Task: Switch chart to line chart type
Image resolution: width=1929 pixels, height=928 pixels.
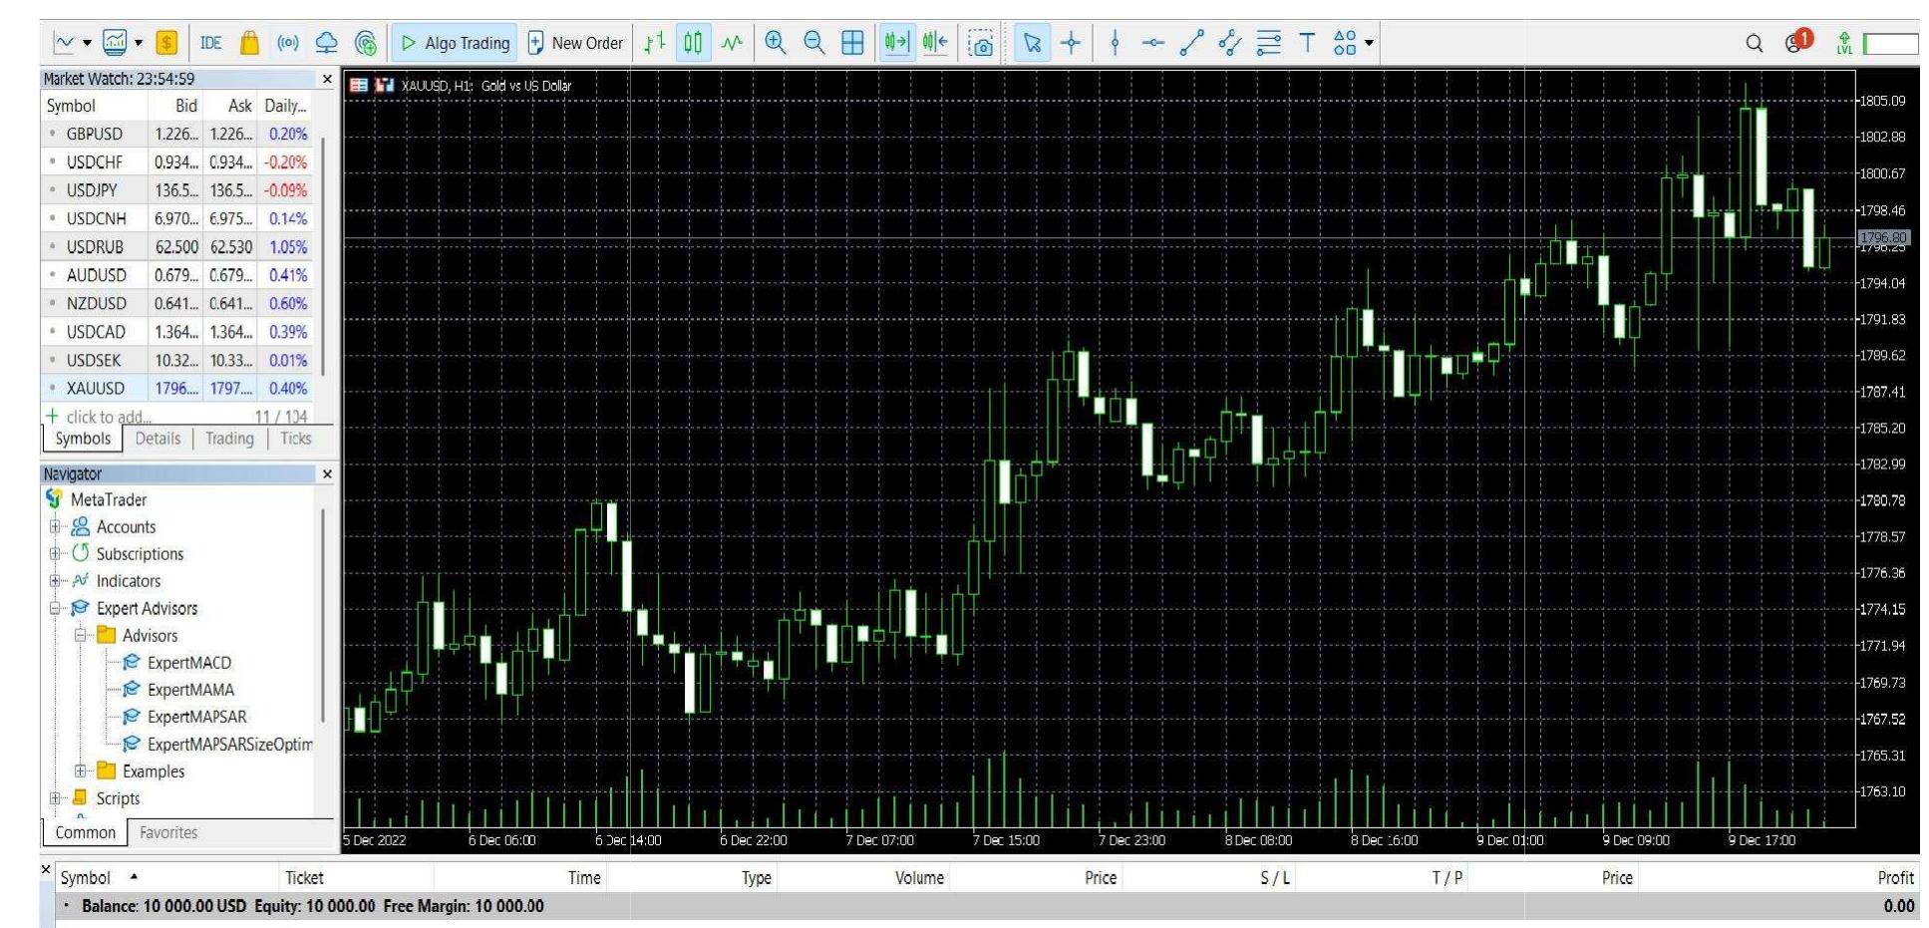Action: tap(733, 43)
